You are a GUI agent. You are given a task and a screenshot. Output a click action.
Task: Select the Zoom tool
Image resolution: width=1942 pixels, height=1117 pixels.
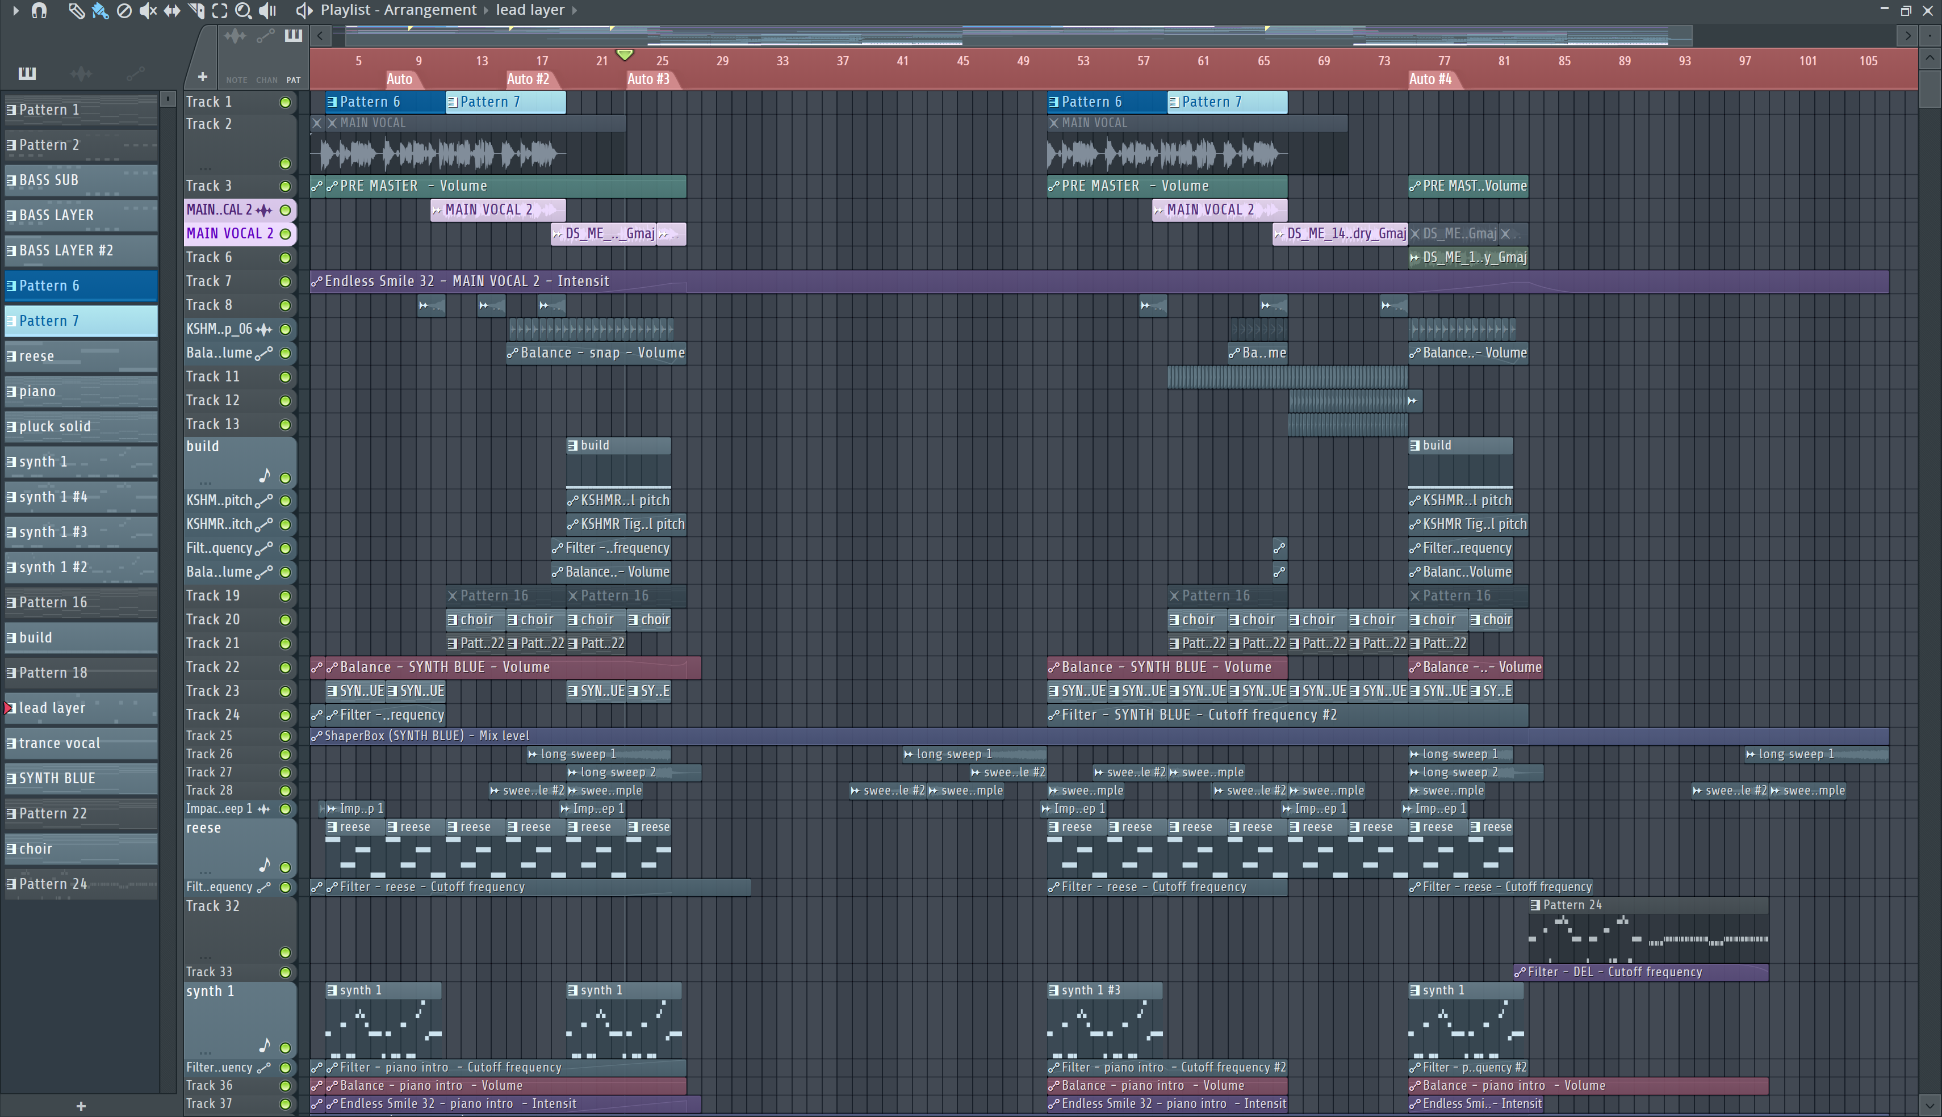tap(243, 10)
